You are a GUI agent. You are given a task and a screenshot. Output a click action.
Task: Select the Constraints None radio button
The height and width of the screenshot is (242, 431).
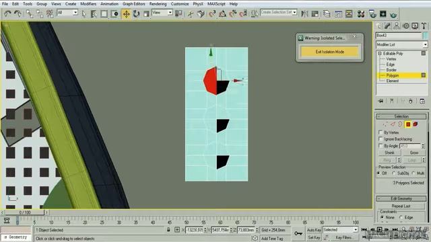(383, 217)
